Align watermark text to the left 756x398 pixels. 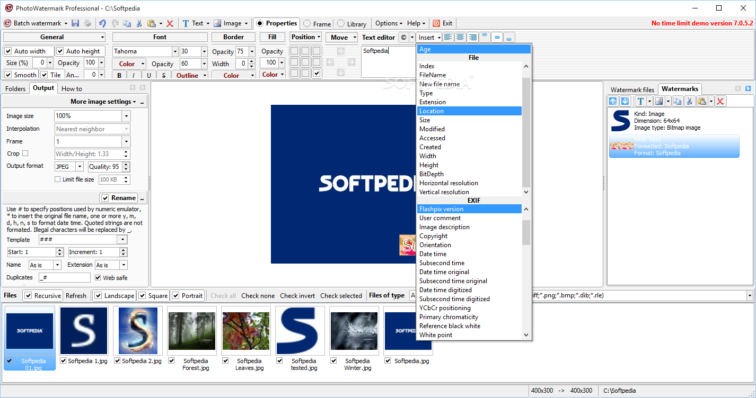[x=448, y=37]
